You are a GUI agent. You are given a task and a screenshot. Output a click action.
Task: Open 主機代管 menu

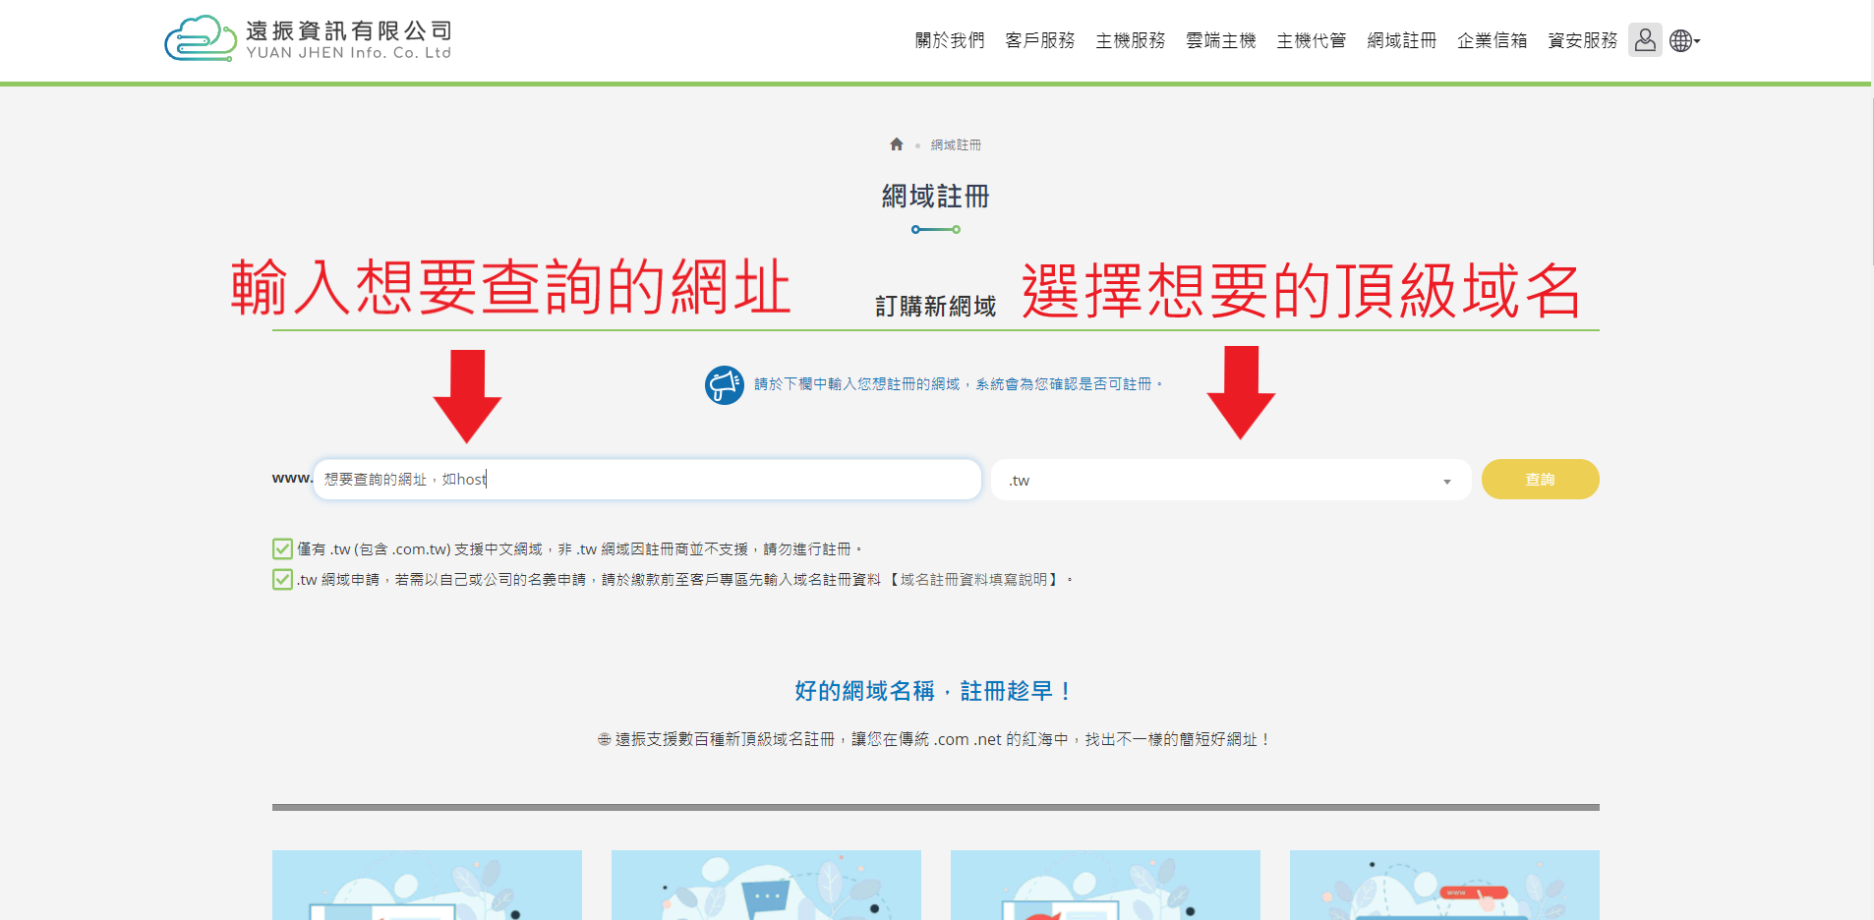click(x=1312, y=40)
